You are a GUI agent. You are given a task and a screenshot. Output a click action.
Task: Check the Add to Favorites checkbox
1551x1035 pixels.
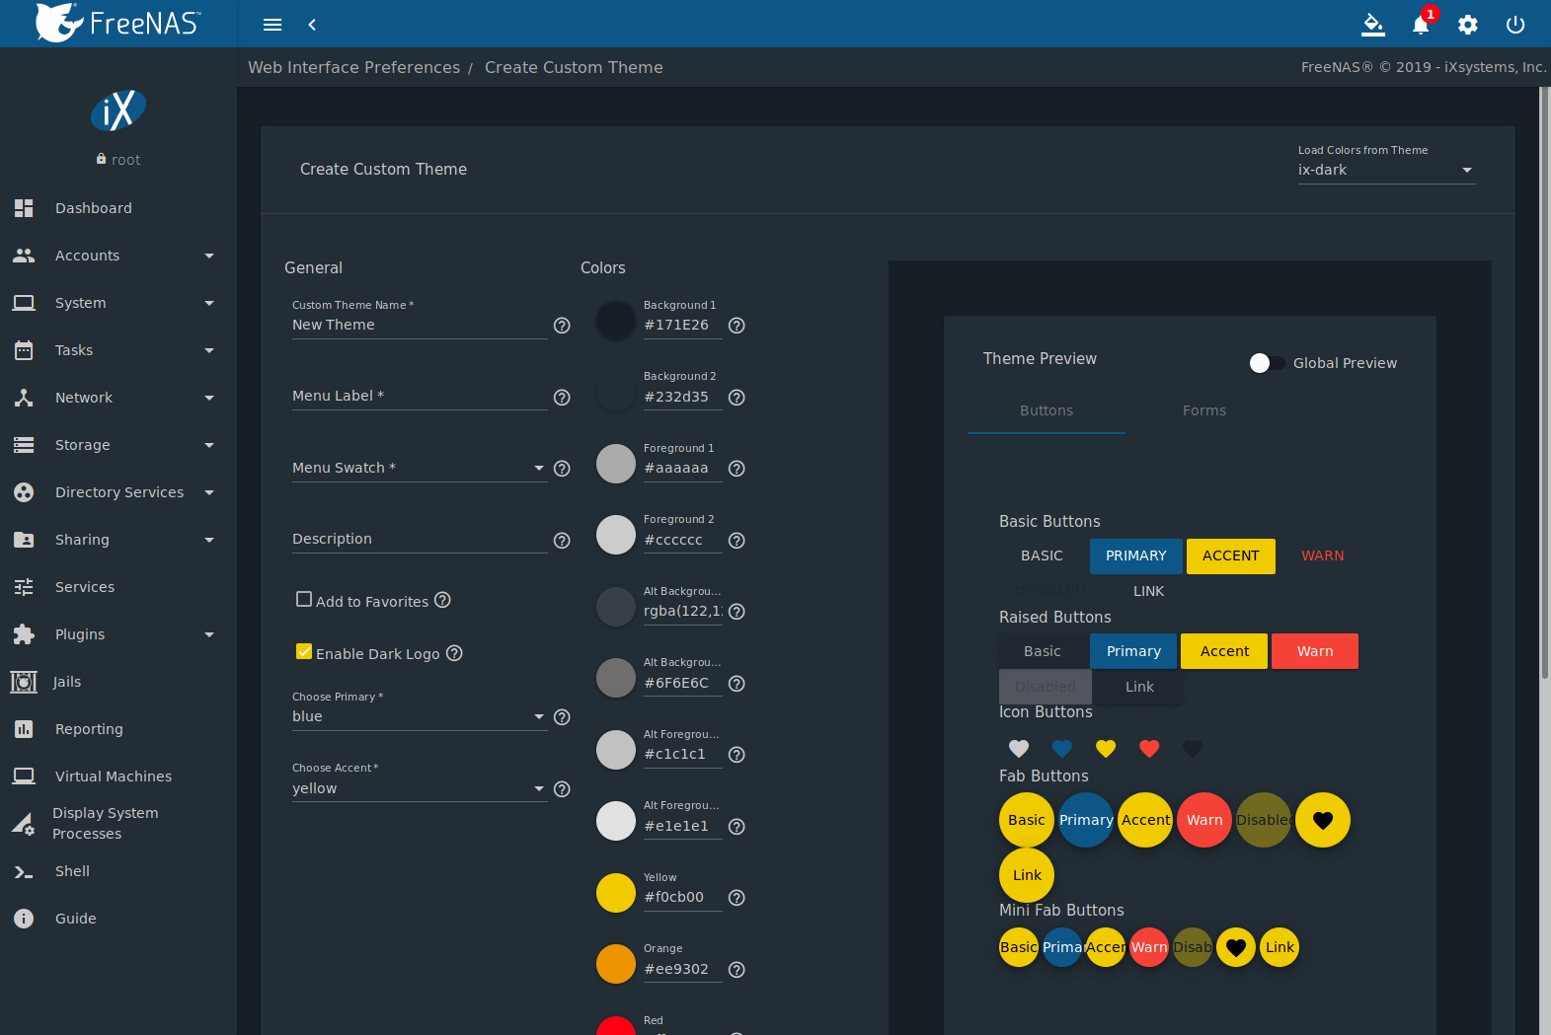pyautogui.click(x=304, y=599)
